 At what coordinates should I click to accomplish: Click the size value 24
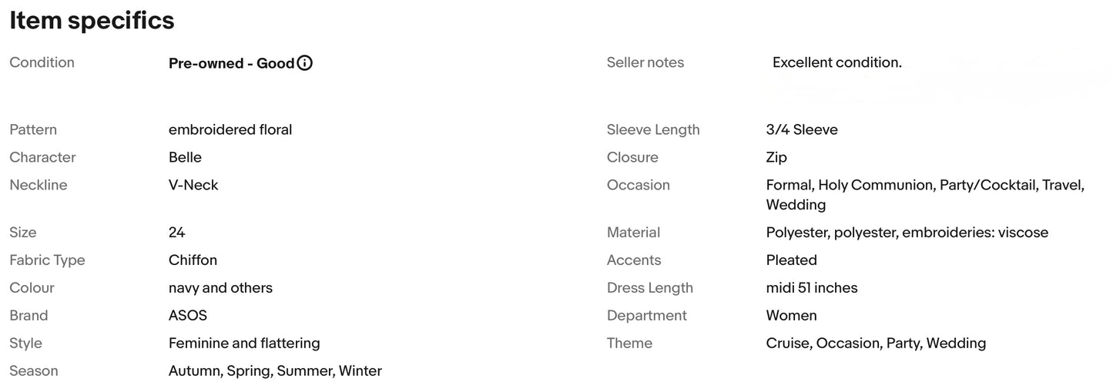(x=176, y=233)
